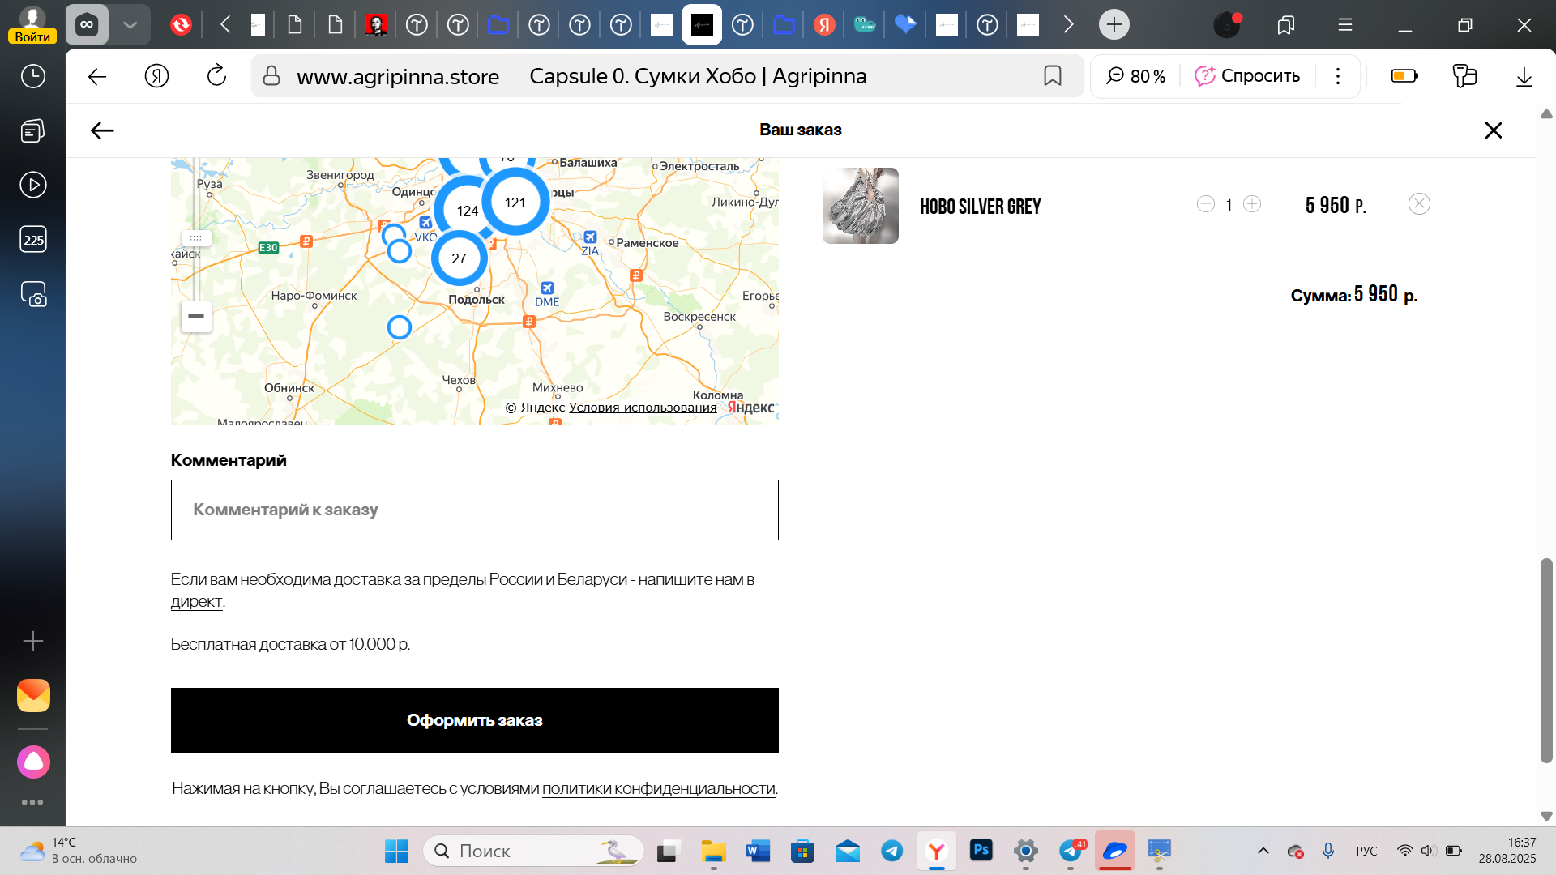Click the Спросить assistant button

(x=1247, y=76)
